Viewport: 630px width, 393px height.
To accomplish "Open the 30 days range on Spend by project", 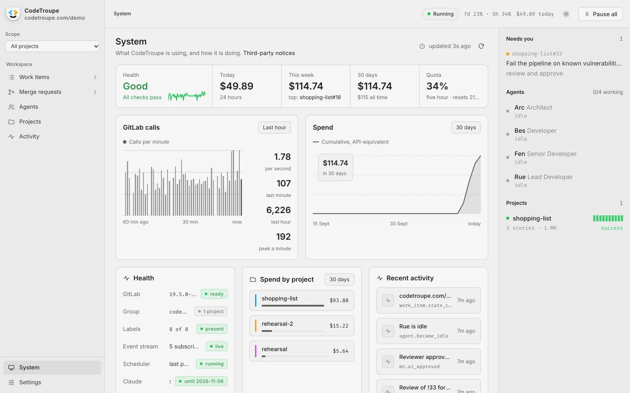I will tap(339, 279).
